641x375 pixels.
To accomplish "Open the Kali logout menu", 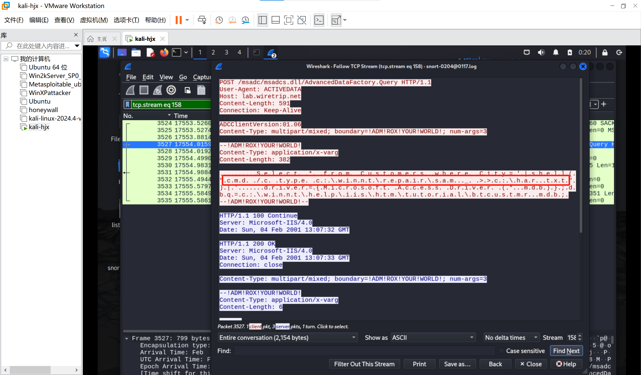I will click(619, 52).
